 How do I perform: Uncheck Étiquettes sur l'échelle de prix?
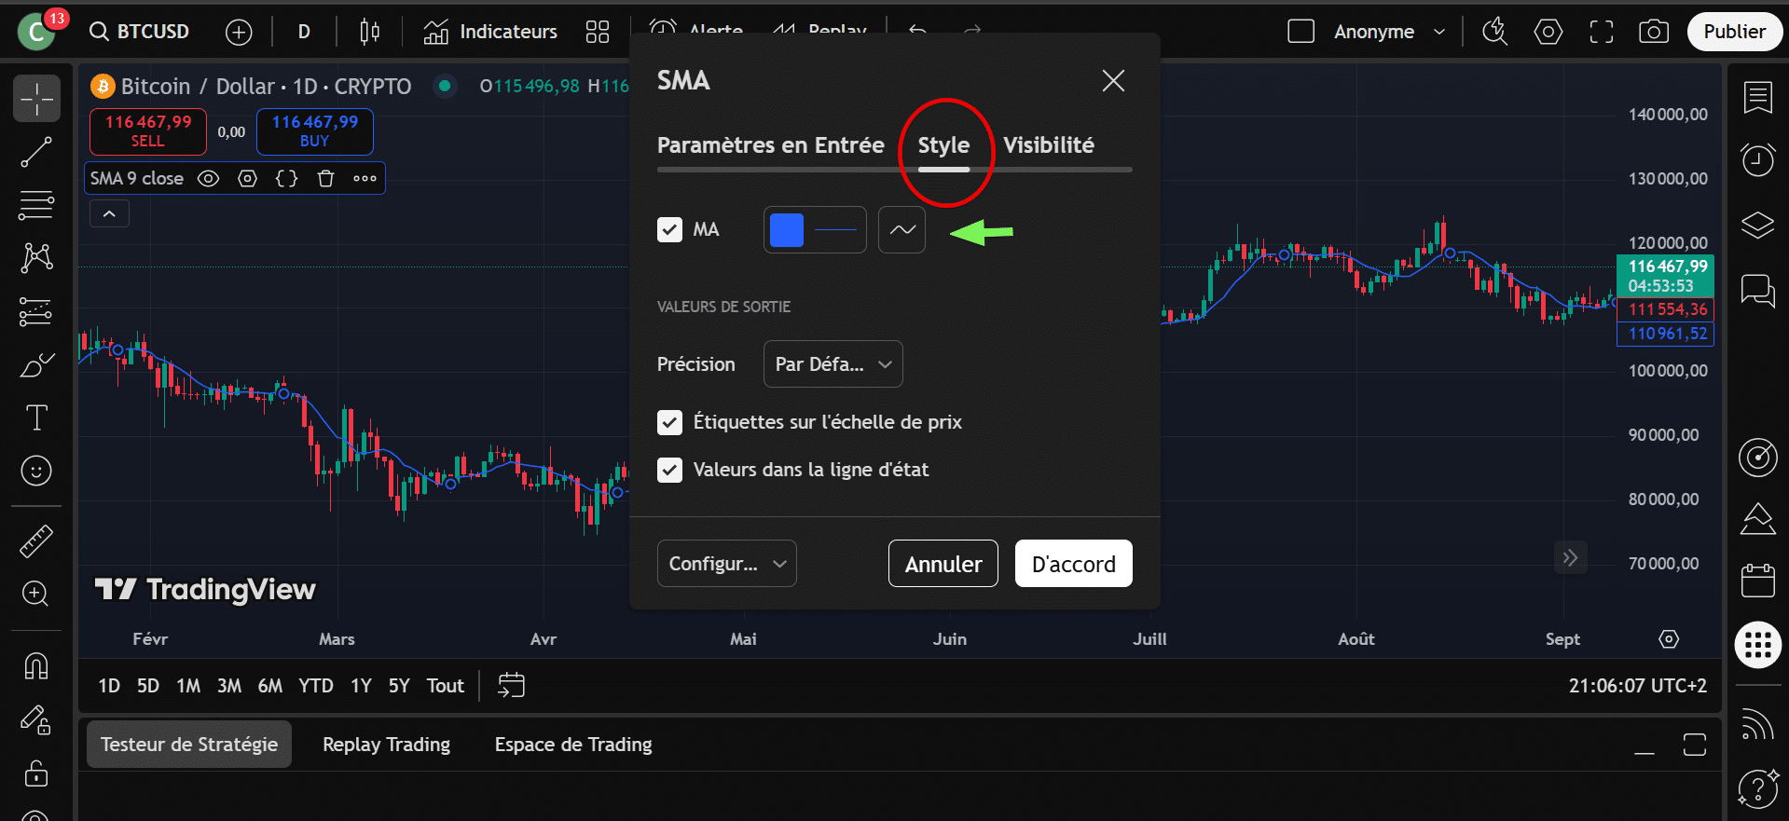point(669,422)
